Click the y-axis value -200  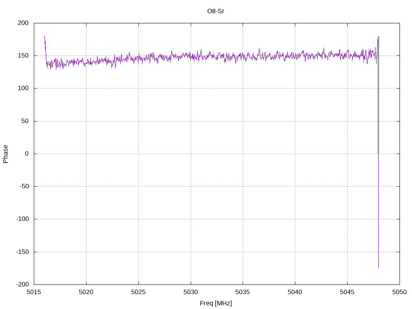click(23, 284)
